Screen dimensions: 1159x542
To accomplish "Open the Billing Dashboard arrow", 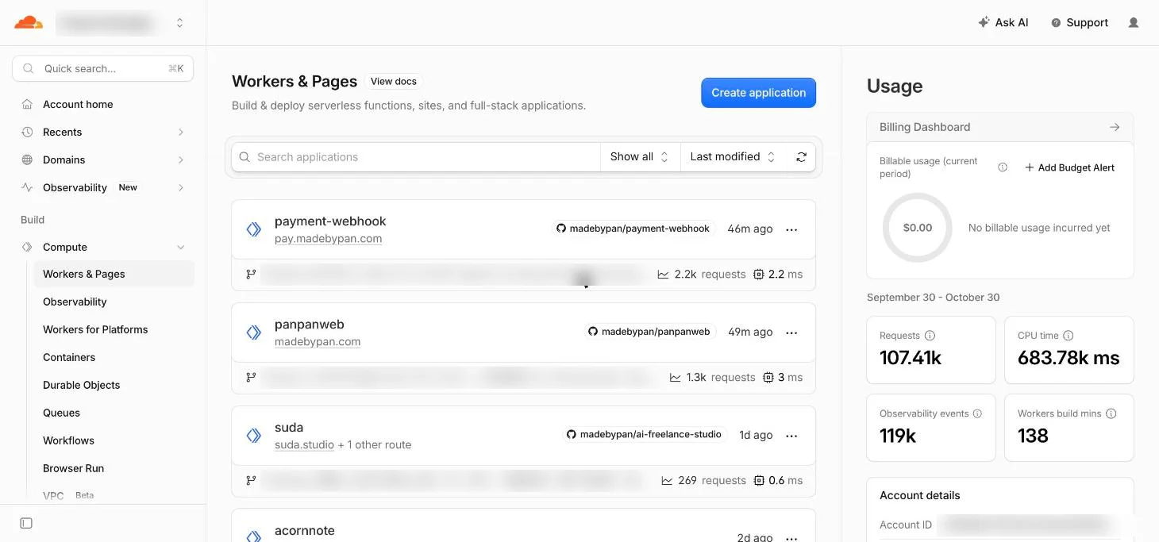I will (1115, 127).
